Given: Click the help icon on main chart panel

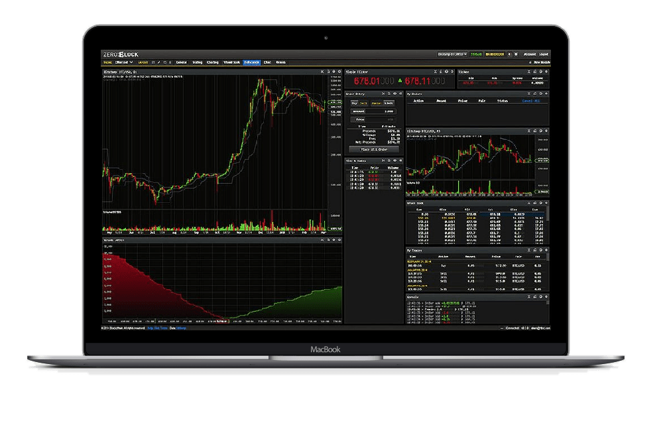Looking at the screenshot, I should click(x=333, y=72).
